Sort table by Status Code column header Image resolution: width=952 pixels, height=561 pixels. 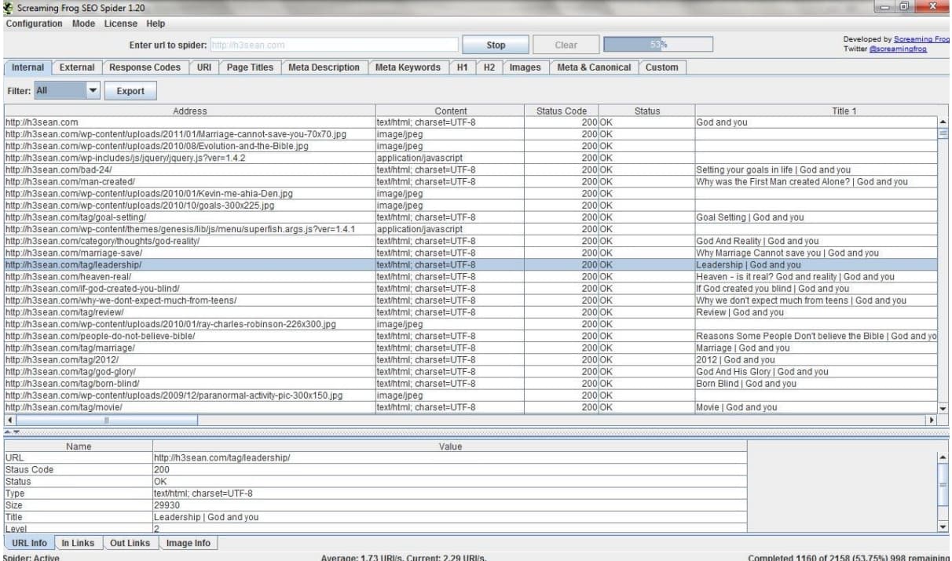[x=561, y=111]
